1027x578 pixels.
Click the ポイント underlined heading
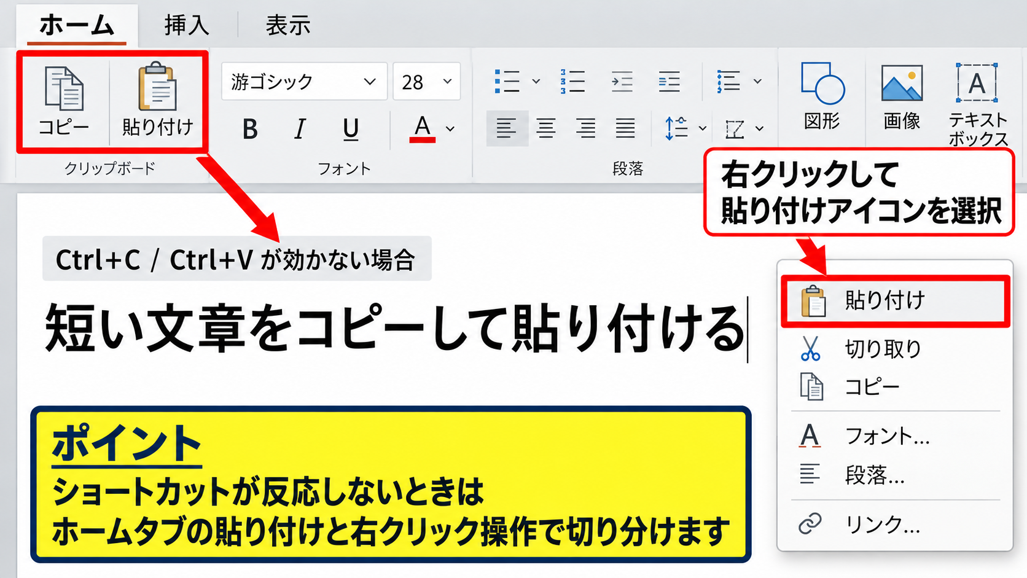127,444
